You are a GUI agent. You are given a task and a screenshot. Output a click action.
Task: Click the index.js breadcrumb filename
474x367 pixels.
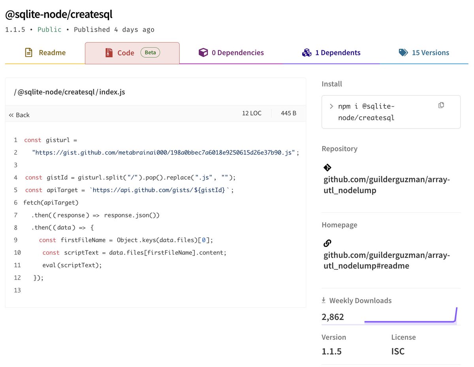click(x=112, y=92)
